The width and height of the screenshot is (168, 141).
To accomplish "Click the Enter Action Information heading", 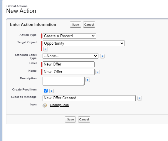I will tap(33, 25).
